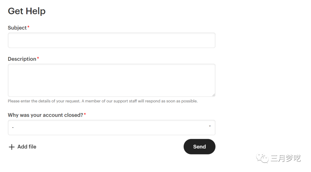Viewport: 311px width, 172px height.
Task: Focus the Subject input field
Action: click(x=111, y=40)
